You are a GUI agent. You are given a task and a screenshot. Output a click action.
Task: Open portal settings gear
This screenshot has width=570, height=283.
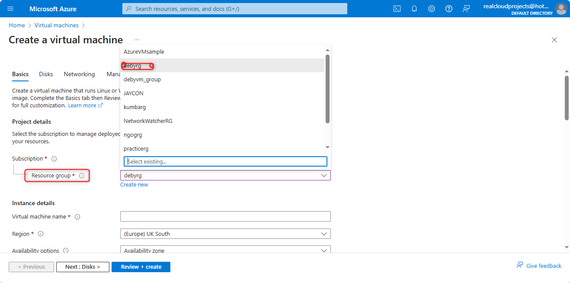431,9
